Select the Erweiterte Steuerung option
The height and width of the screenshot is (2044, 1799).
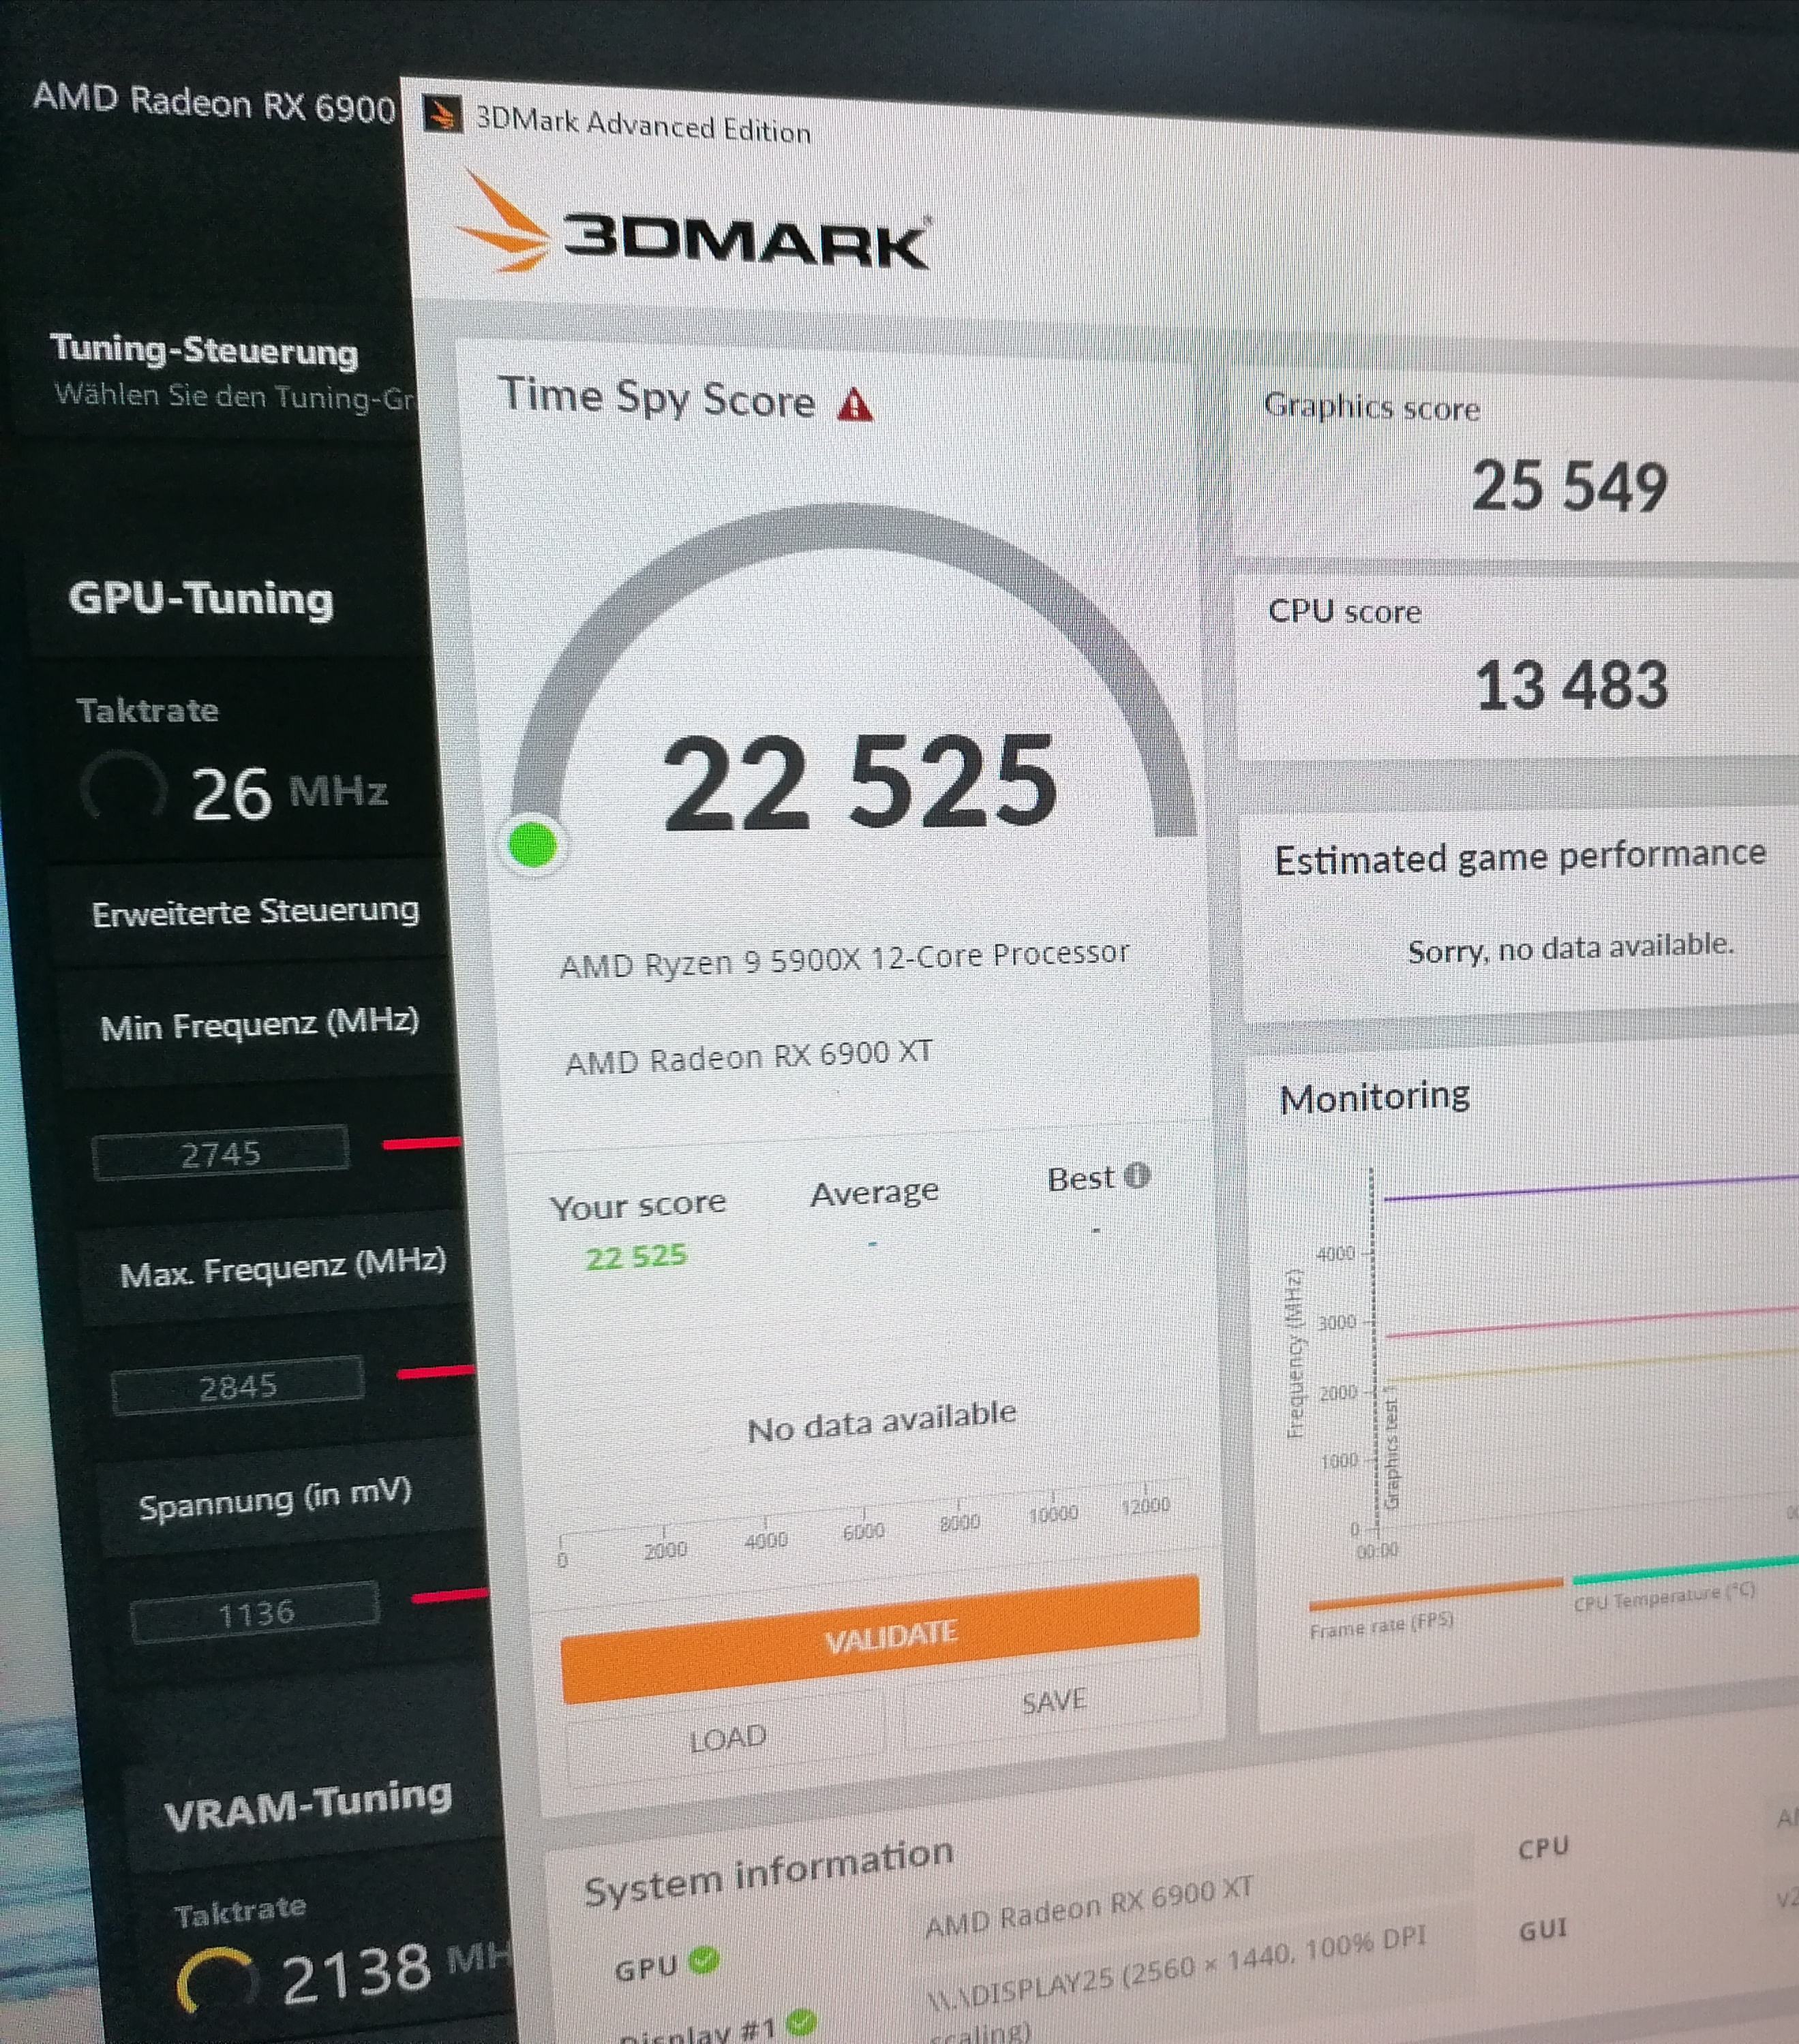tap(255, 911)
